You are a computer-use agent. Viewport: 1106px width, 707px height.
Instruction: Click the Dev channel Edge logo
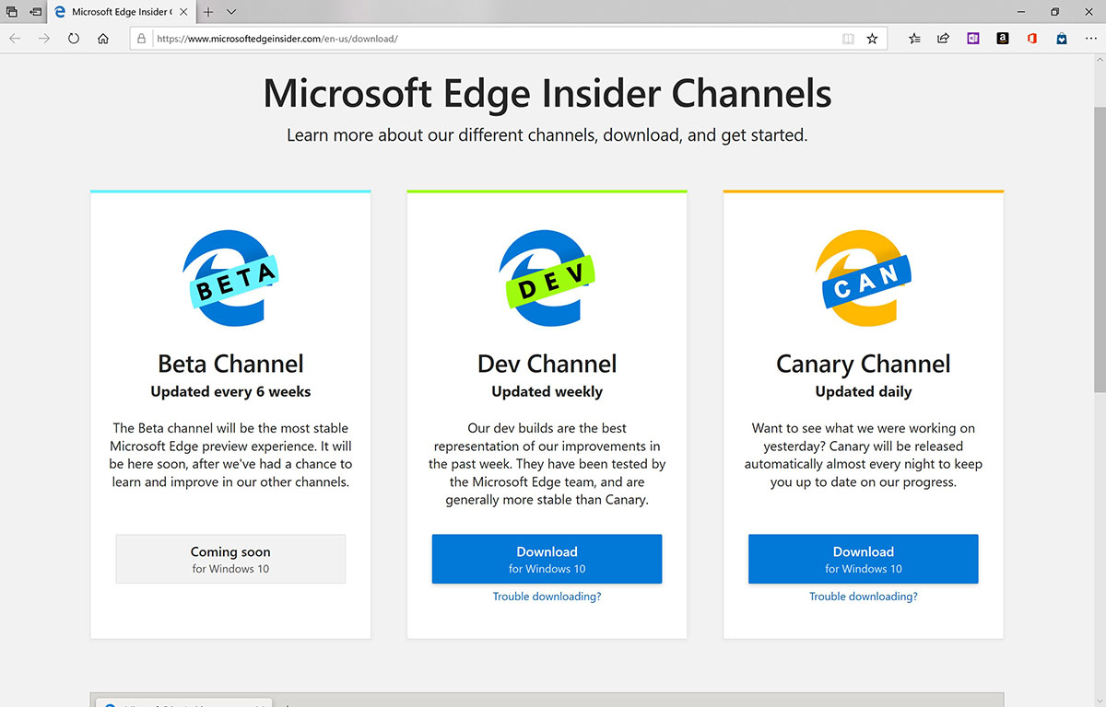coord(547,278)
